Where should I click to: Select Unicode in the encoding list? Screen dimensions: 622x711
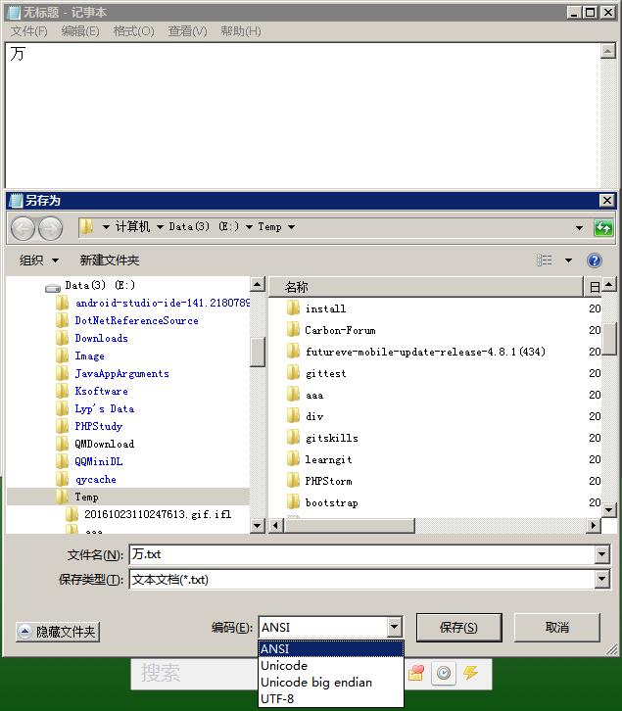pyautogui.click(x=331, y=666)
